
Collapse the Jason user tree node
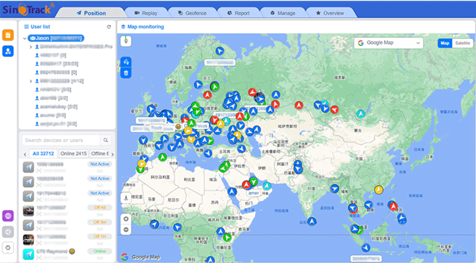tap(25, 38)
